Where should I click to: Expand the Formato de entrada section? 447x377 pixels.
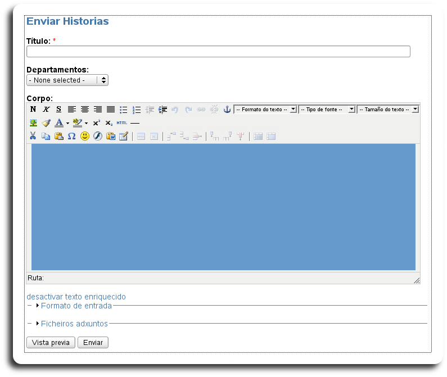point(76,306)
